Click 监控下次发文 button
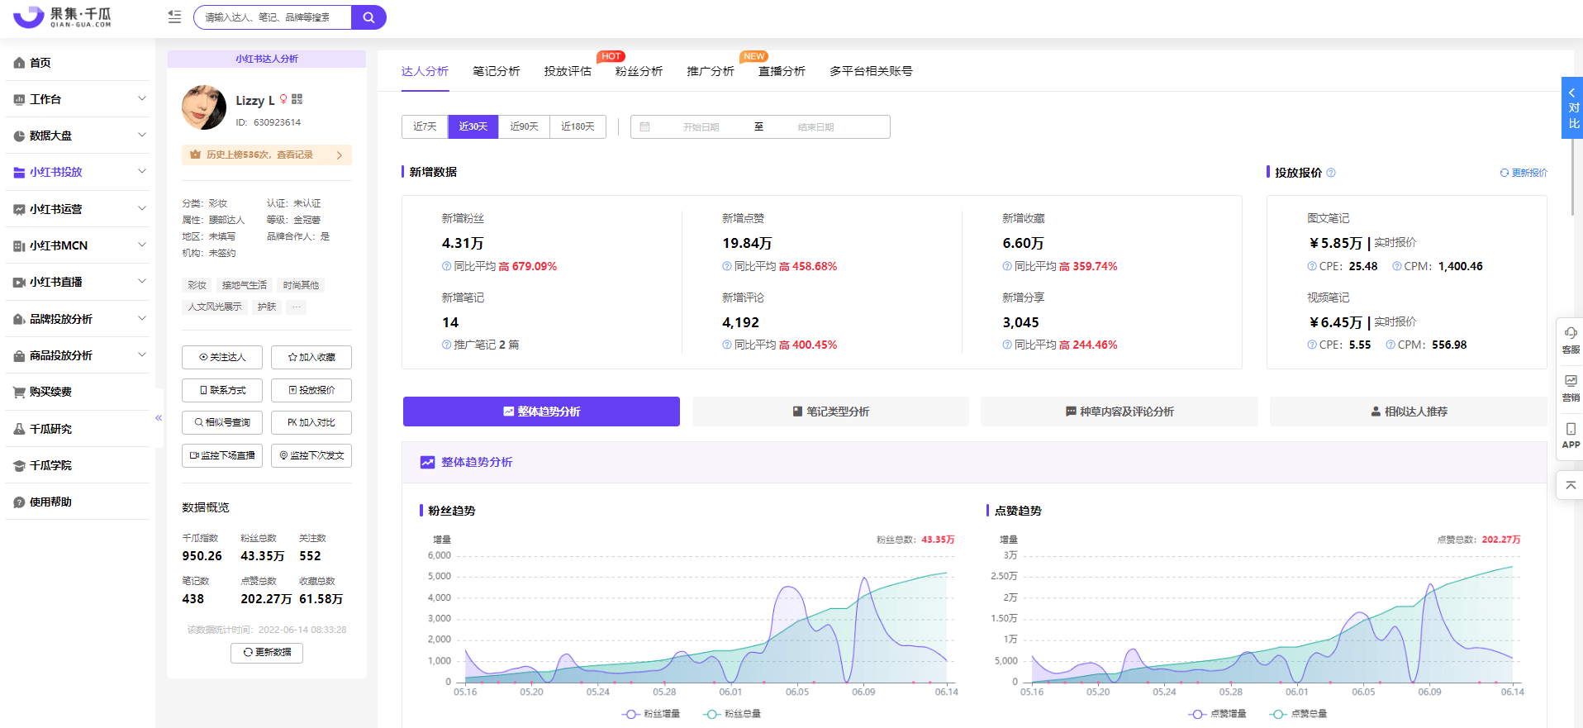The width and height of the screenshot is (1583, 728). tap(311, 455)
